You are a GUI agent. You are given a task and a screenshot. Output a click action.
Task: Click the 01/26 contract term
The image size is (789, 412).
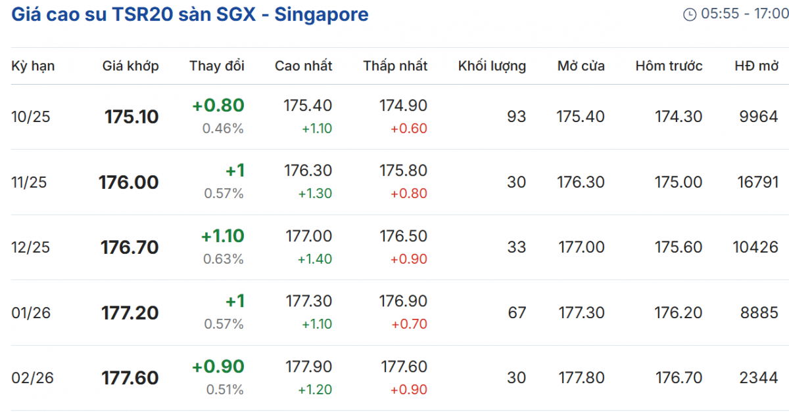pos(31,313)
